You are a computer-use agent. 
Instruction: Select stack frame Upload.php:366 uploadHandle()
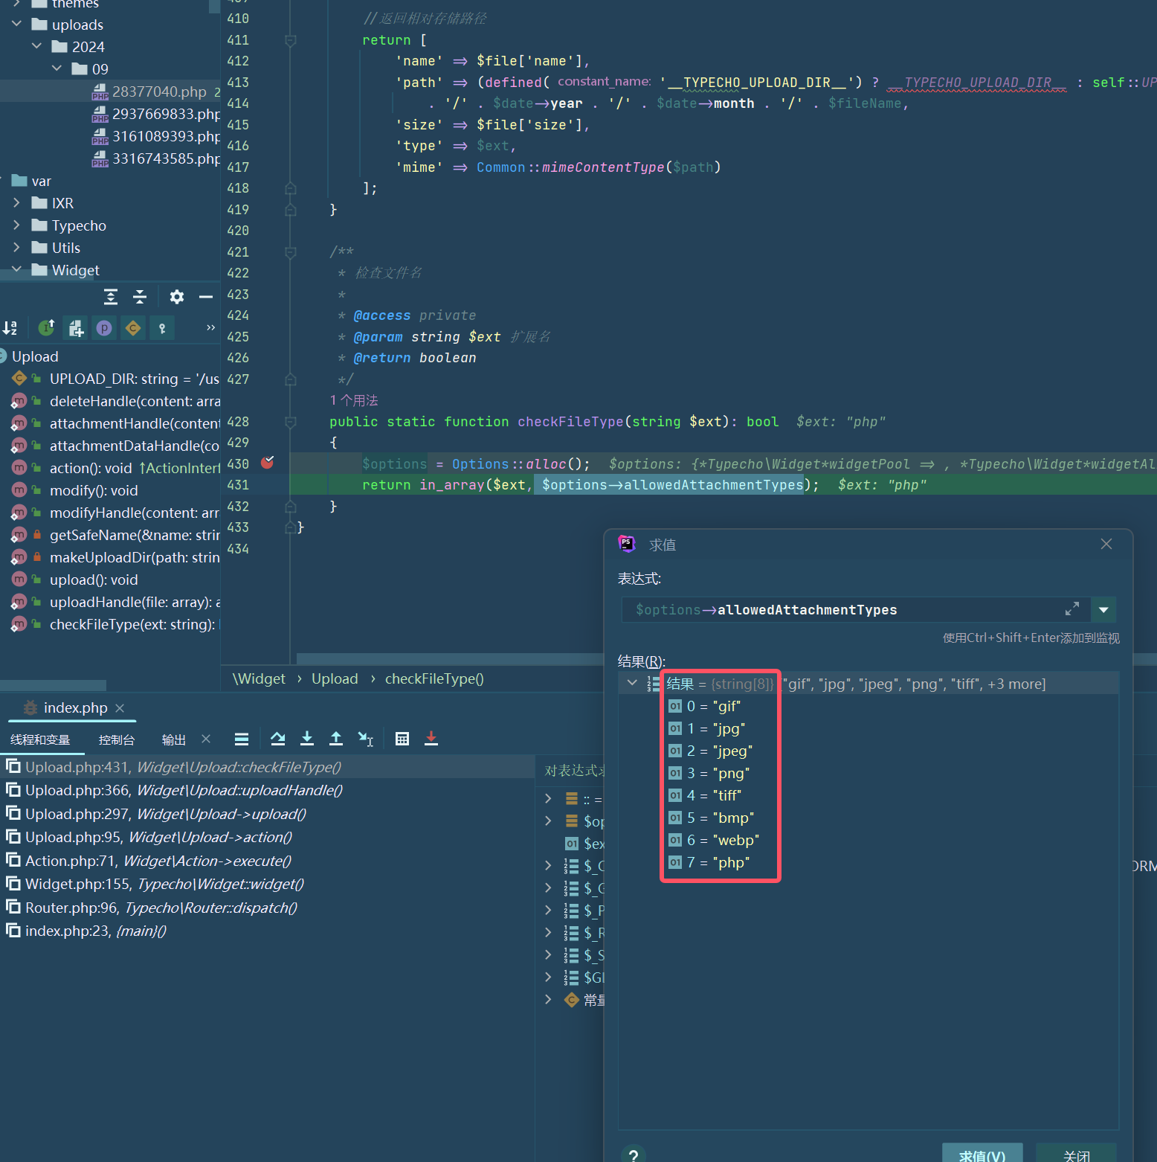[268, 790]
